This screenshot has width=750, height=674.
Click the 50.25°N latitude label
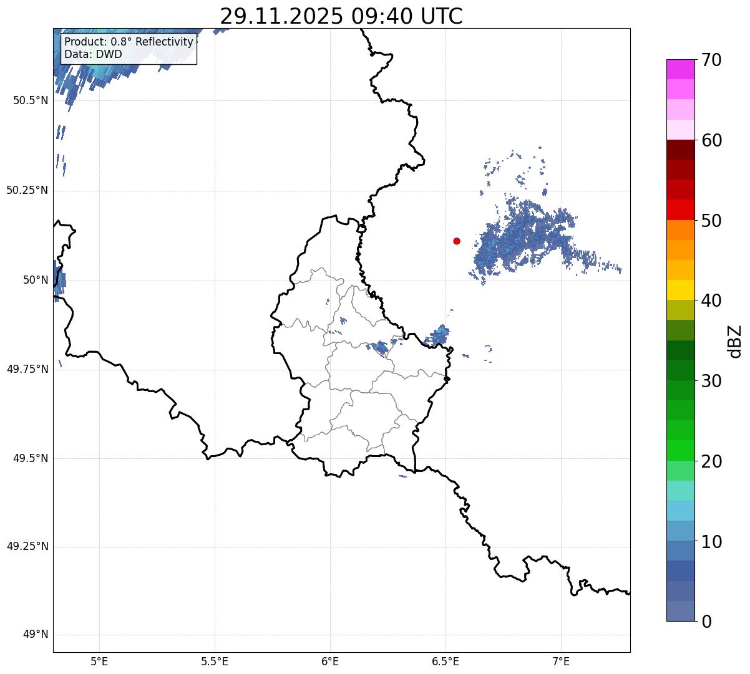[x=27, y=190]
